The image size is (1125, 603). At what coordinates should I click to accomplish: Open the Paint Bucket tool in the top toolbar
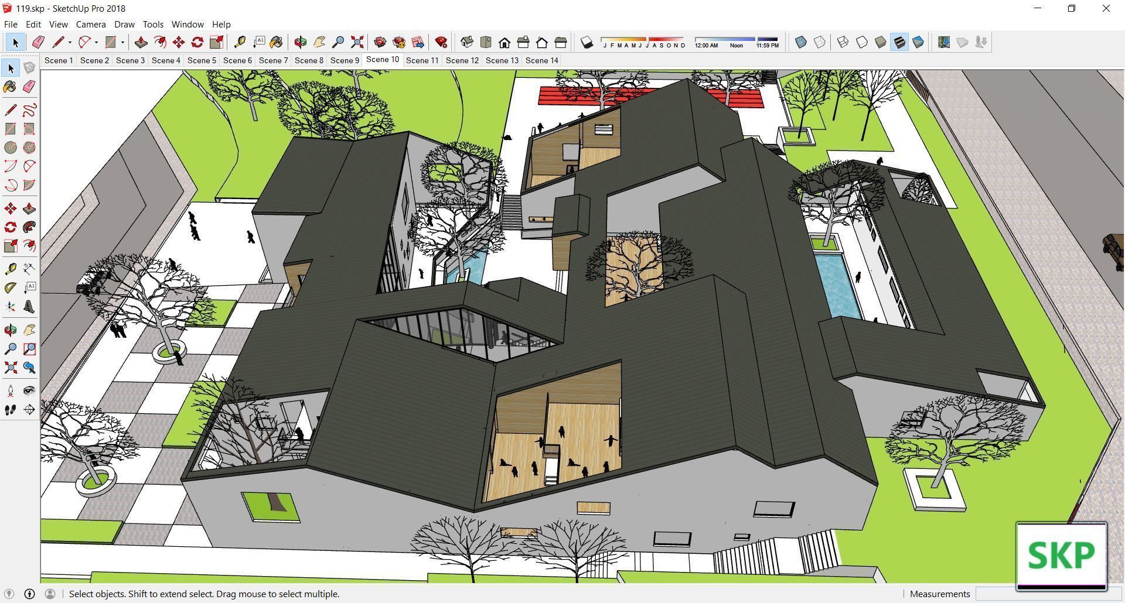[x=277, y=42]
